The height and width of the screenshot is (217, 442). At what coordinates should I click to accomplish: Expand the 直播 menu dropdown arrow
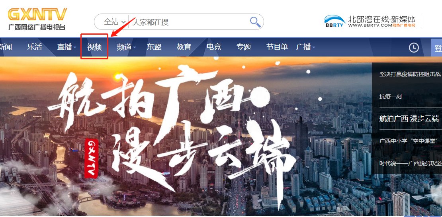(75, 47)
